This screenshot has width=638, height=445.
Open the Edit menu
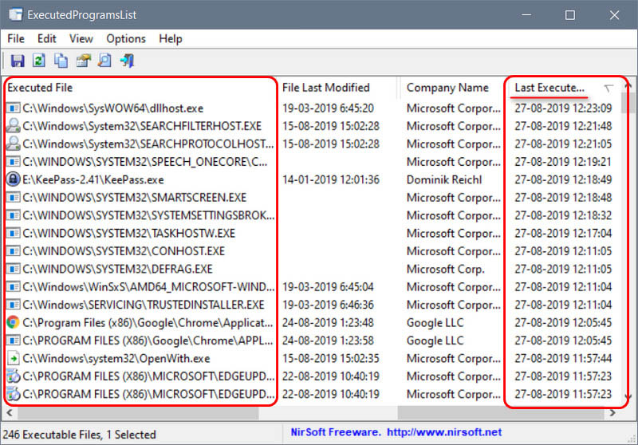tap(47, 38)
